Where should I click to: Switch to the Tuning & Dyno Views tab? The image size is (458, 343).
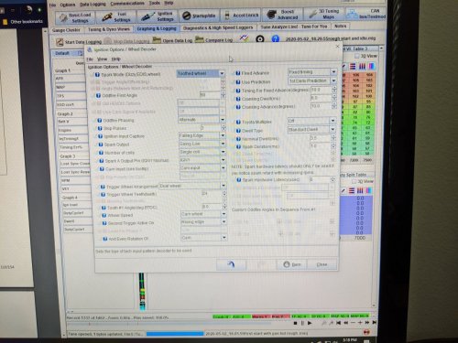[109, 29]
